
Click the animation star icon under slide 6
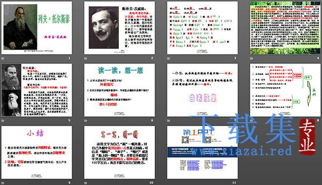(86, 121)
